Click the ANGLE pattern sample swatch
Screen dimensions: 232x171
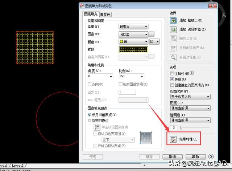click(133, 49)
